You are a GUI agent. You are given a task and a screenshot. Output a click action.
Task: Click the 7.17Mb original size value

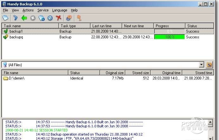pos(118,78)
